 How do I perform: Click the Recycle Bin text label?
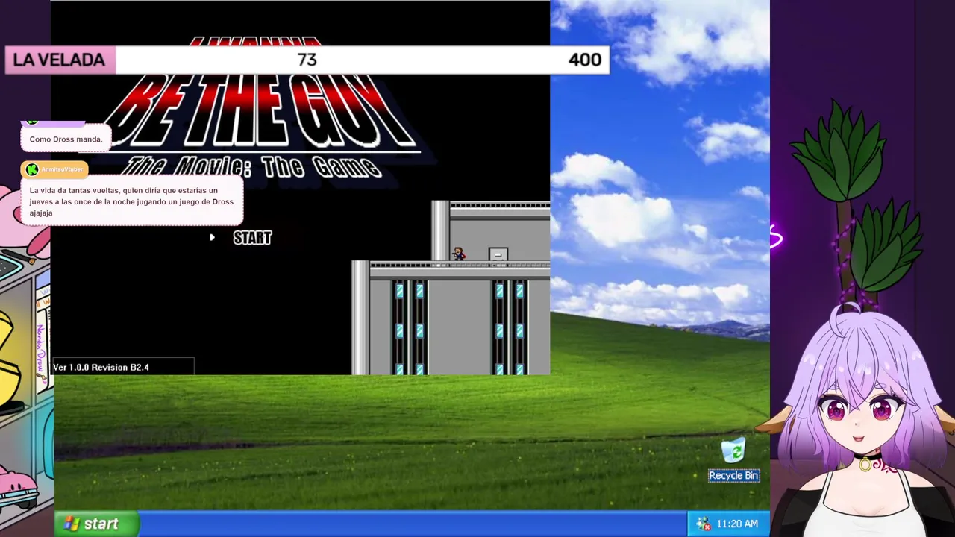733,476
